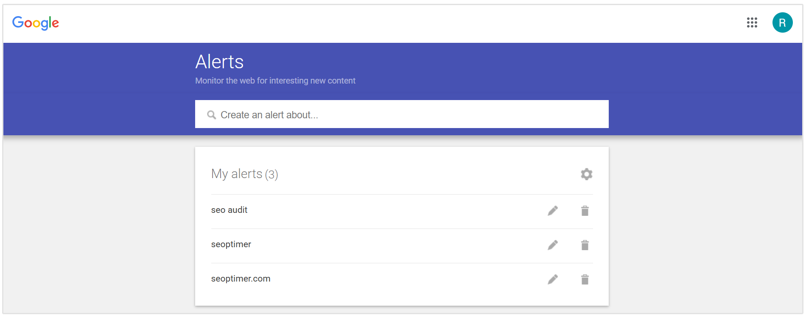Edit the 'seoptimer' alert with pencil icon
The image size is (806, 318).
click(x=553, y=245)
